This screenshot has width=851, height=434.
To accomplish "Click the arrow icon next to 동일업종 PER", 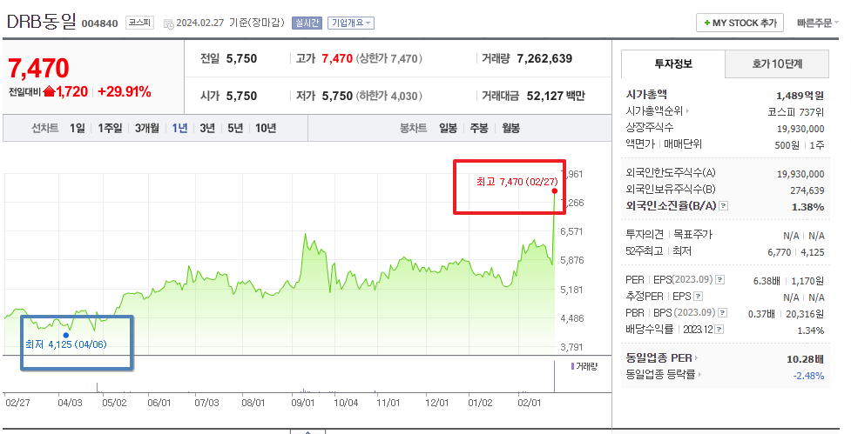I will 696,358.
